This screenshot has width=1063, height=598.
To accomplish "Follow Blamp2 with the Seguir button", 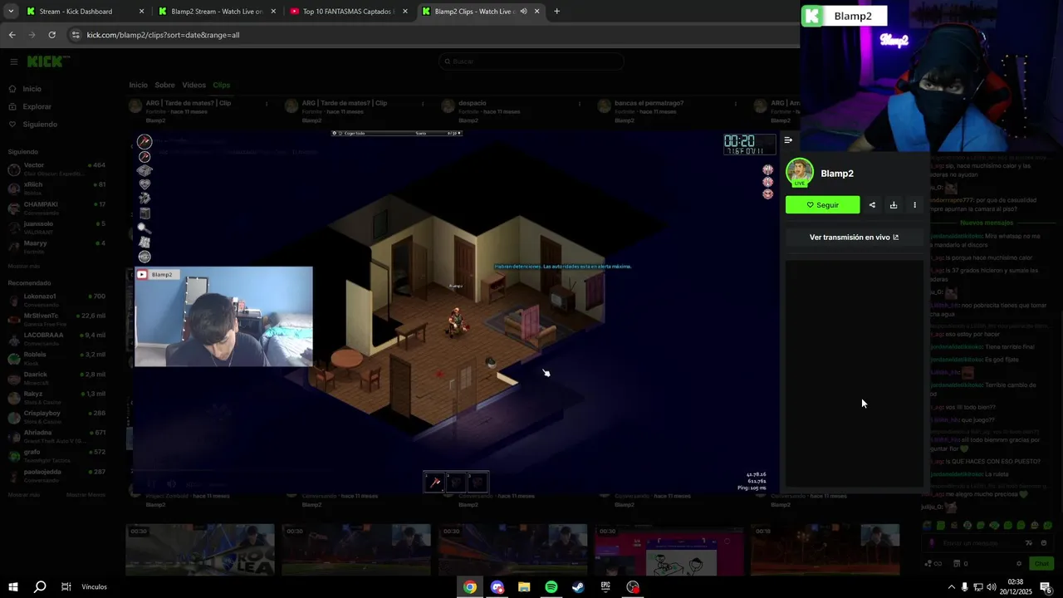I will pos(823,205).
